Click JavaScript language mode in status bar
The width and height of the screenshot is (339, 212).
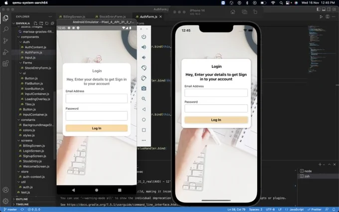click(x=297, y=210)
